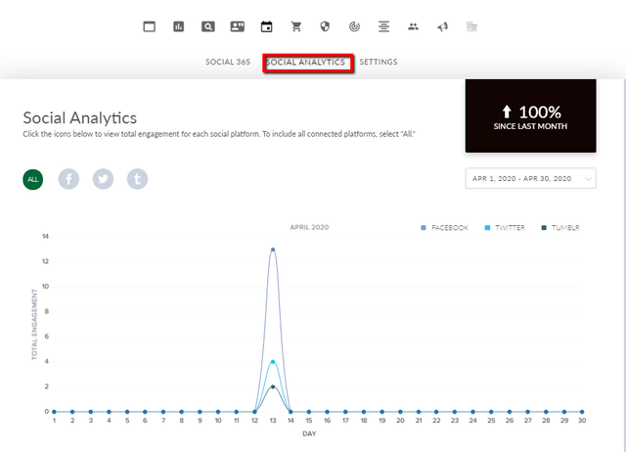
Task: Click the 100% since last month card
Action: (530, 115)
